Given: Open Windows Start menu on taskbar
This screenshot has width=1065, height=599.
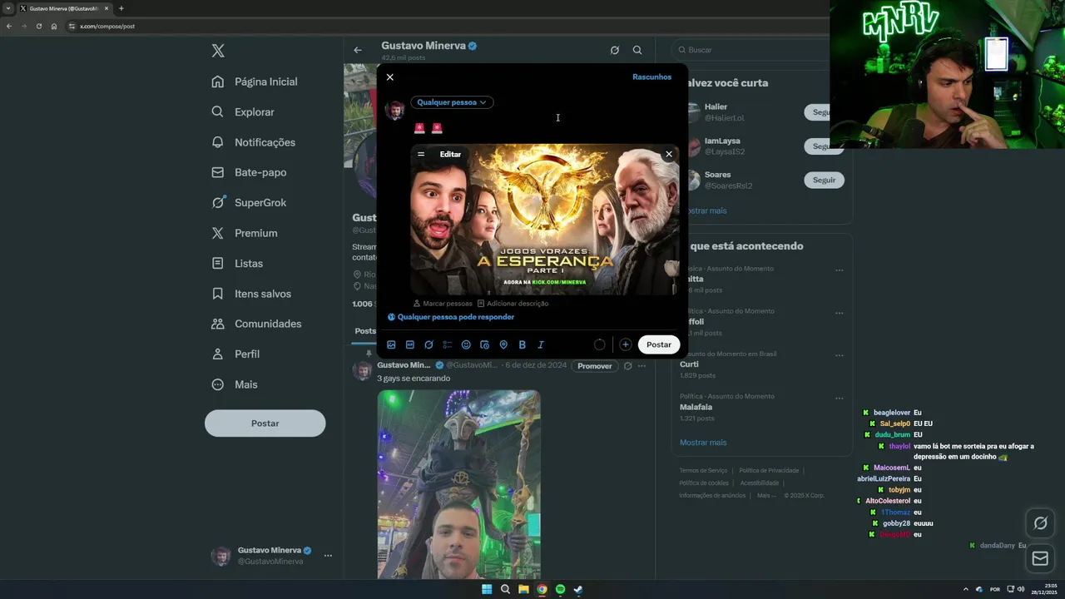Looking at the screenshot, I should point(487,589).
